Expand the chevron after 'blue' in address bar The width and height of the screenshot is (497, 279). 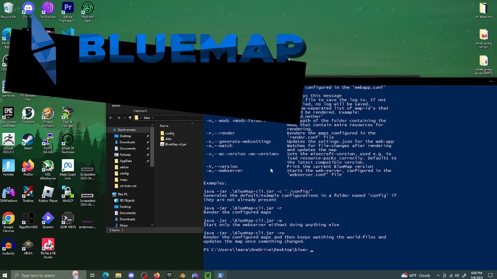point(153,118)
